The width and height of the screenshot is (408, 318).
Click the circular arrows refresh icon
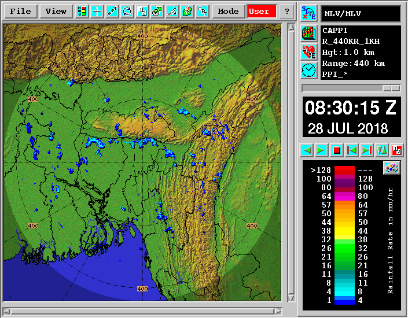pyautogui.click(x=127, y=12)
